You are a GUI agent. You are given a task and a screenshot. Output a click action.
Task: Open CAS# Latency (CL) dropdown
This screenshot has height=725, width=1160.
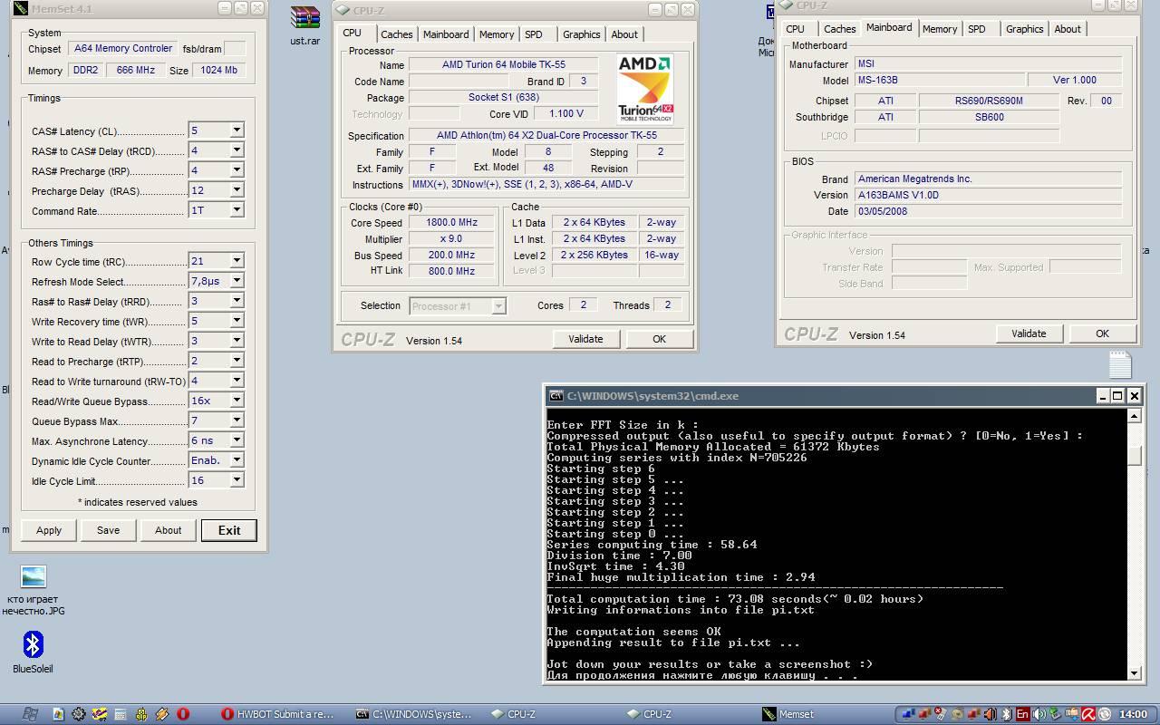tap(236, 130)
